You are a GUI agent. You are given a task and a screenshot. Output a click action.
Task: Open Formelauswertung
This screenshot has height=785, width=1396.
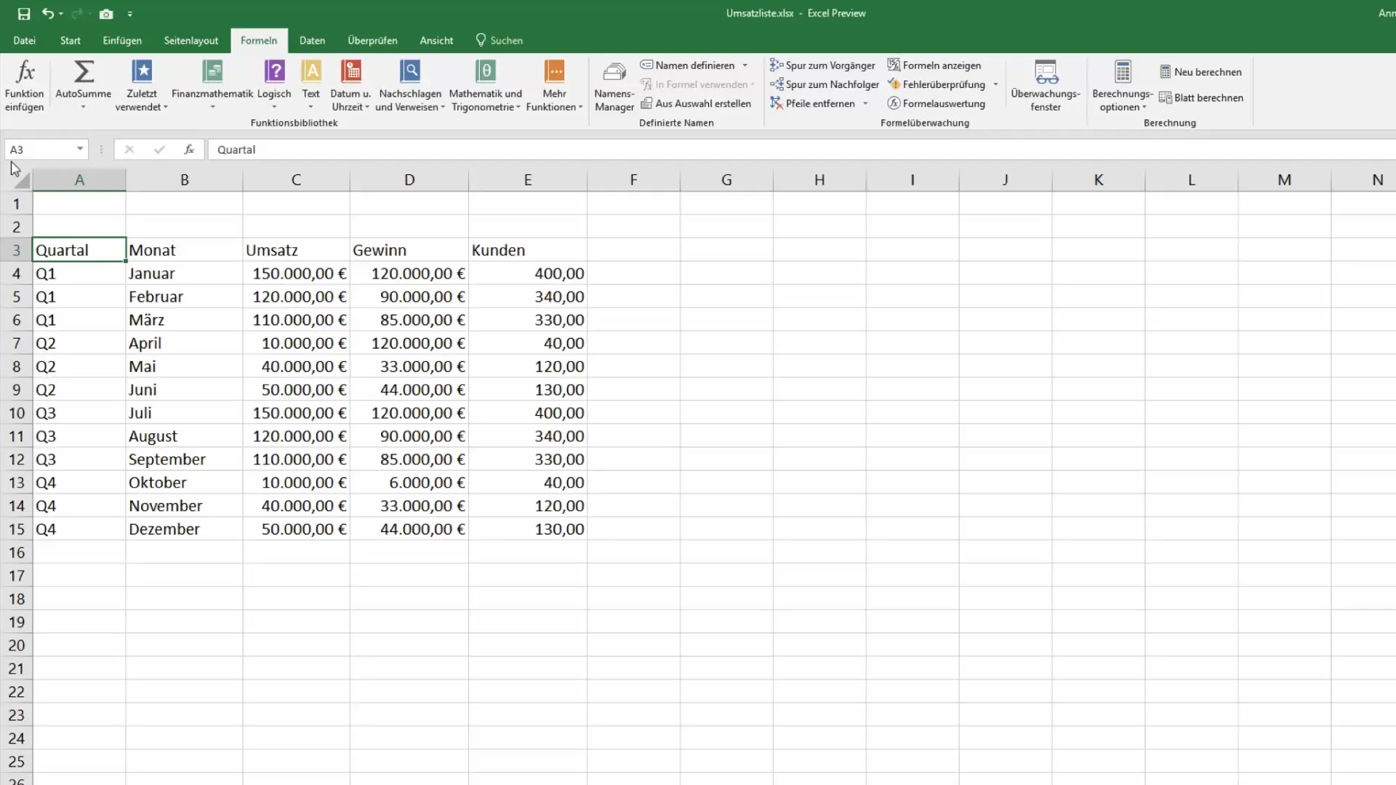[936, 104]
